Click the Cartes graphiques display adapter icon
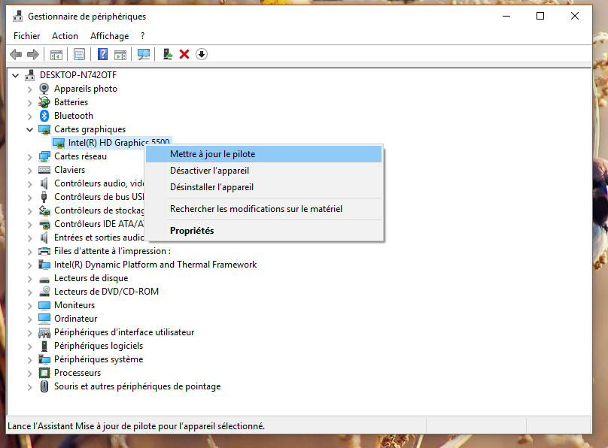Viewport: 608px width, 448px height. (x=44, y=129)
